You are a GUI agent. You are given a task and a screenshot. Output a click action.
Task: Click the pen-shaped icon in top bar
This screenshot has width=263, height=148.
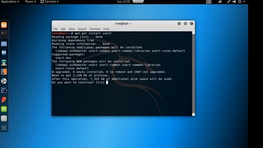click(228, 2)
